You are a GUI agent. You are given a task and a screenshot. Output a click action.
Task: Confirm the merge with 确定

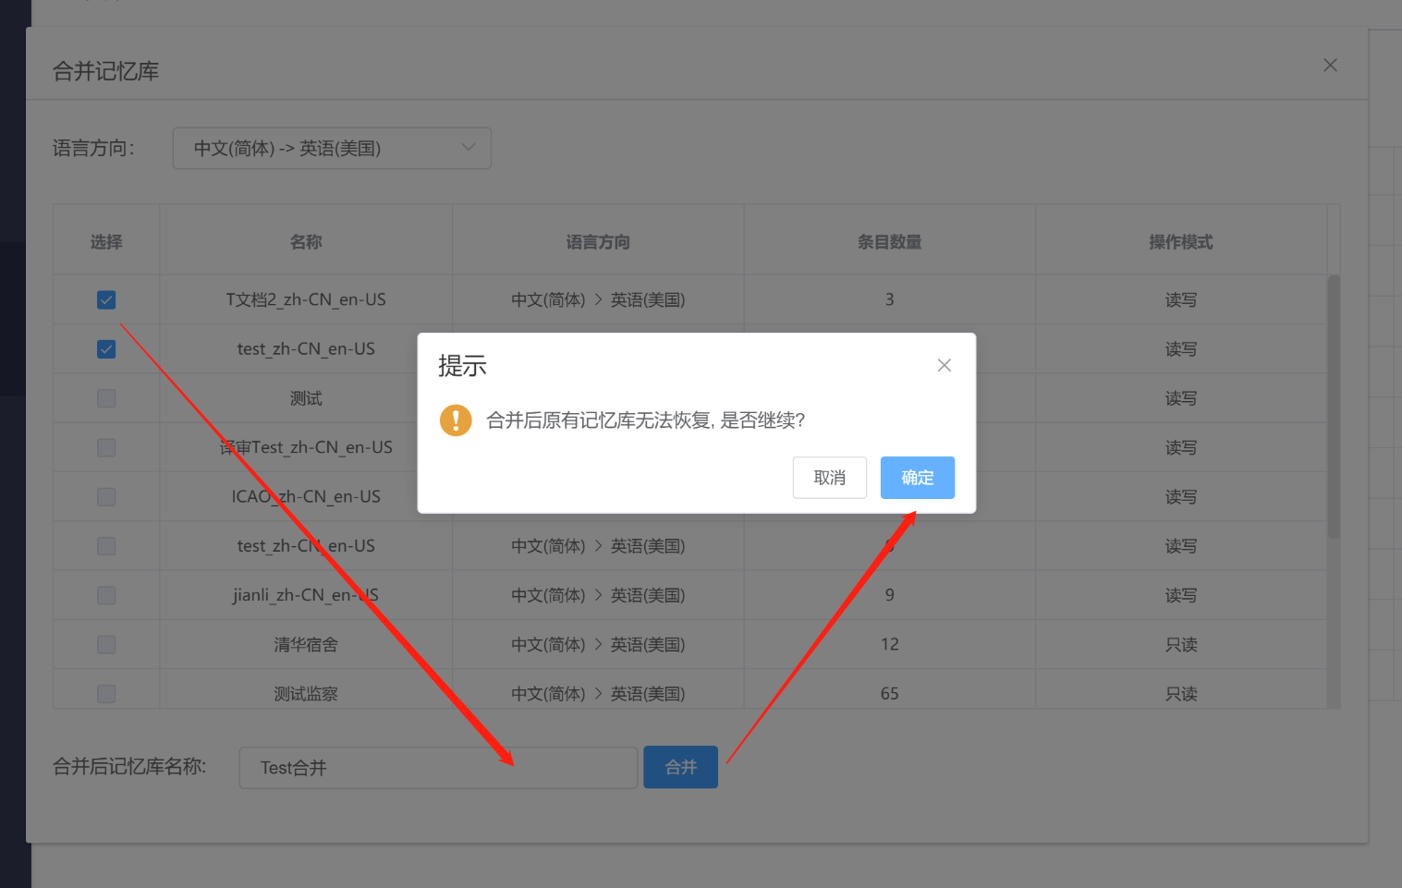917,478
